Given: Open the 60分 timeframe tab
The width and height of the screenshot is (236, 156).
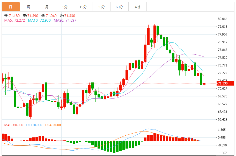Looking at the screenshot, I should [x=119, y=7].
